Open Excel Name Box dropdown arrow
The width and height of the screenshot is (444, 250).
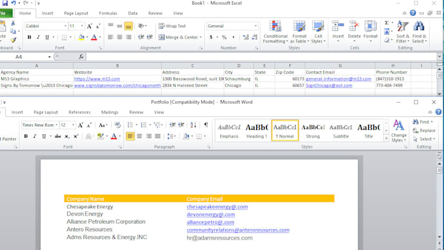tap(49, 57)
